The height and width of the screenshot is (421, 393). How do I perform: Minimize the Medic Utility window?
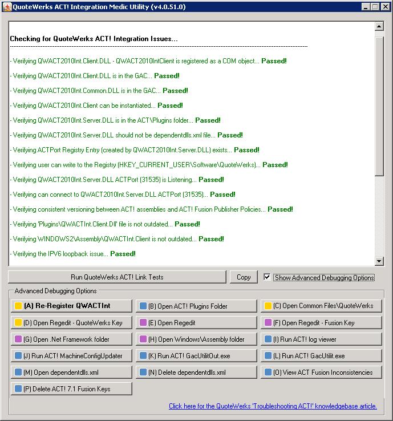coord(366,7)
